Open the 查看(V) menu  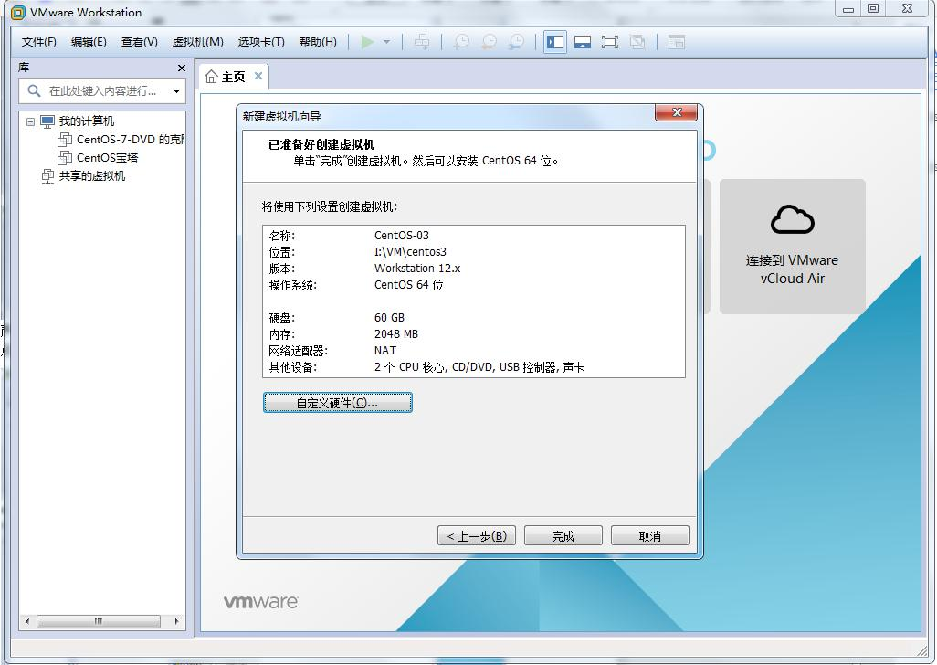139,42
